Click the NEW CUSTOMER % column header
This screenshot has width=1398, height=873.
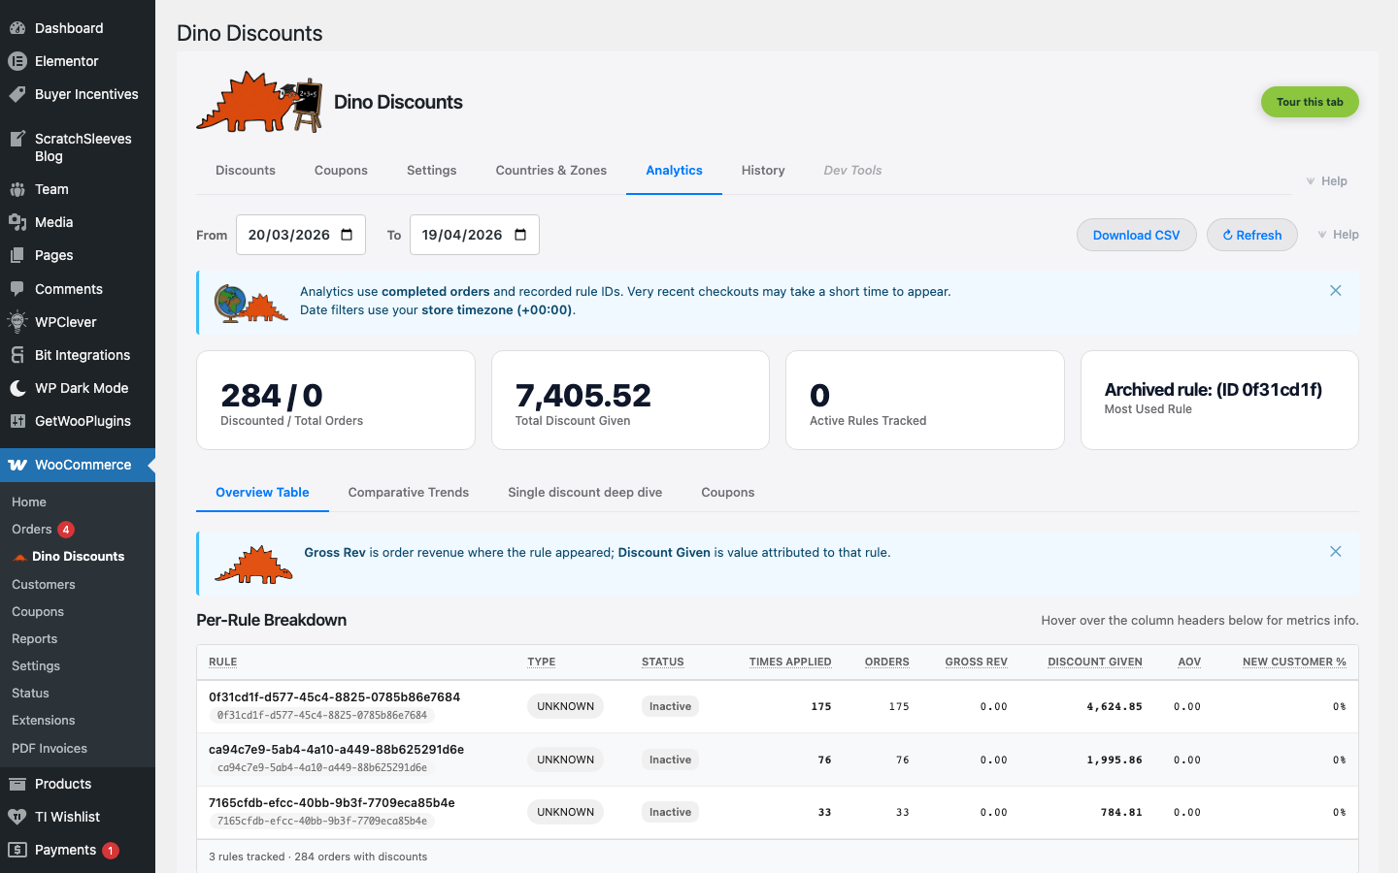pos(1294,662)
